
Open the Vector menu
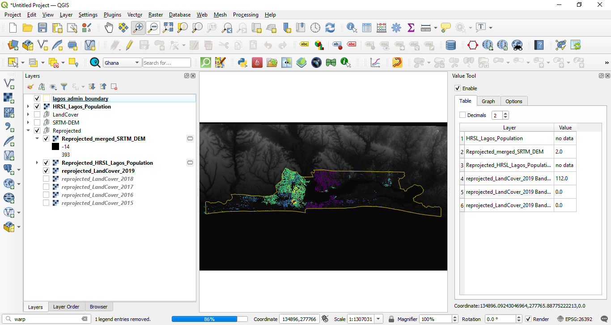[x=135, y=15]
